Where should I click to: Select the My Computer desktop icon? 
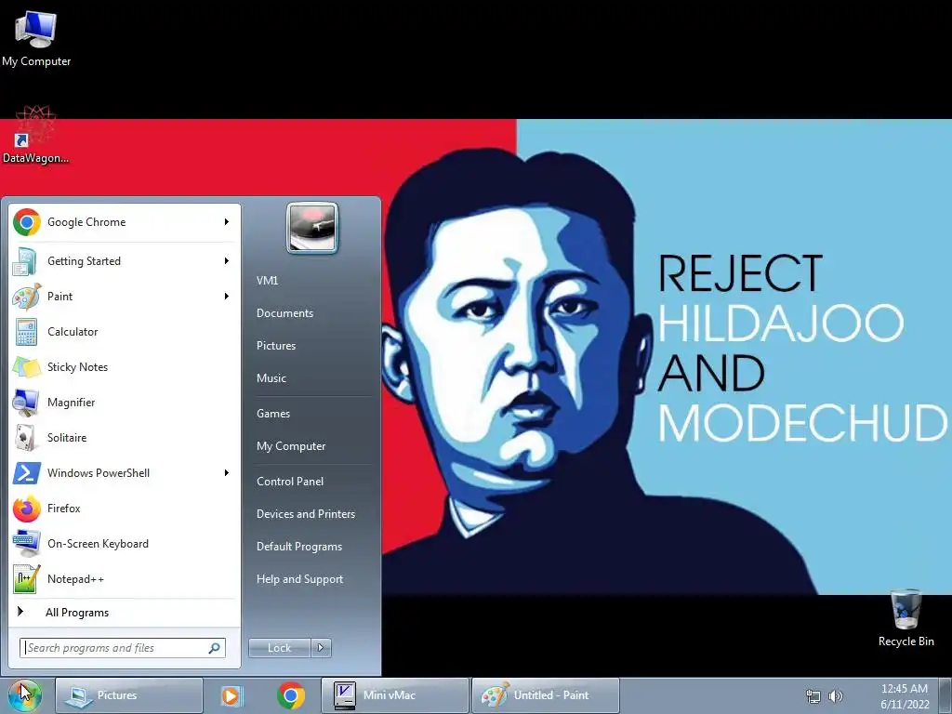(x=36, y=38)
